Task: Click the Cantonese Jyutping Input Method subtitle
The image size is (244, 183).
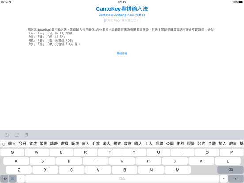Action: 122,15
